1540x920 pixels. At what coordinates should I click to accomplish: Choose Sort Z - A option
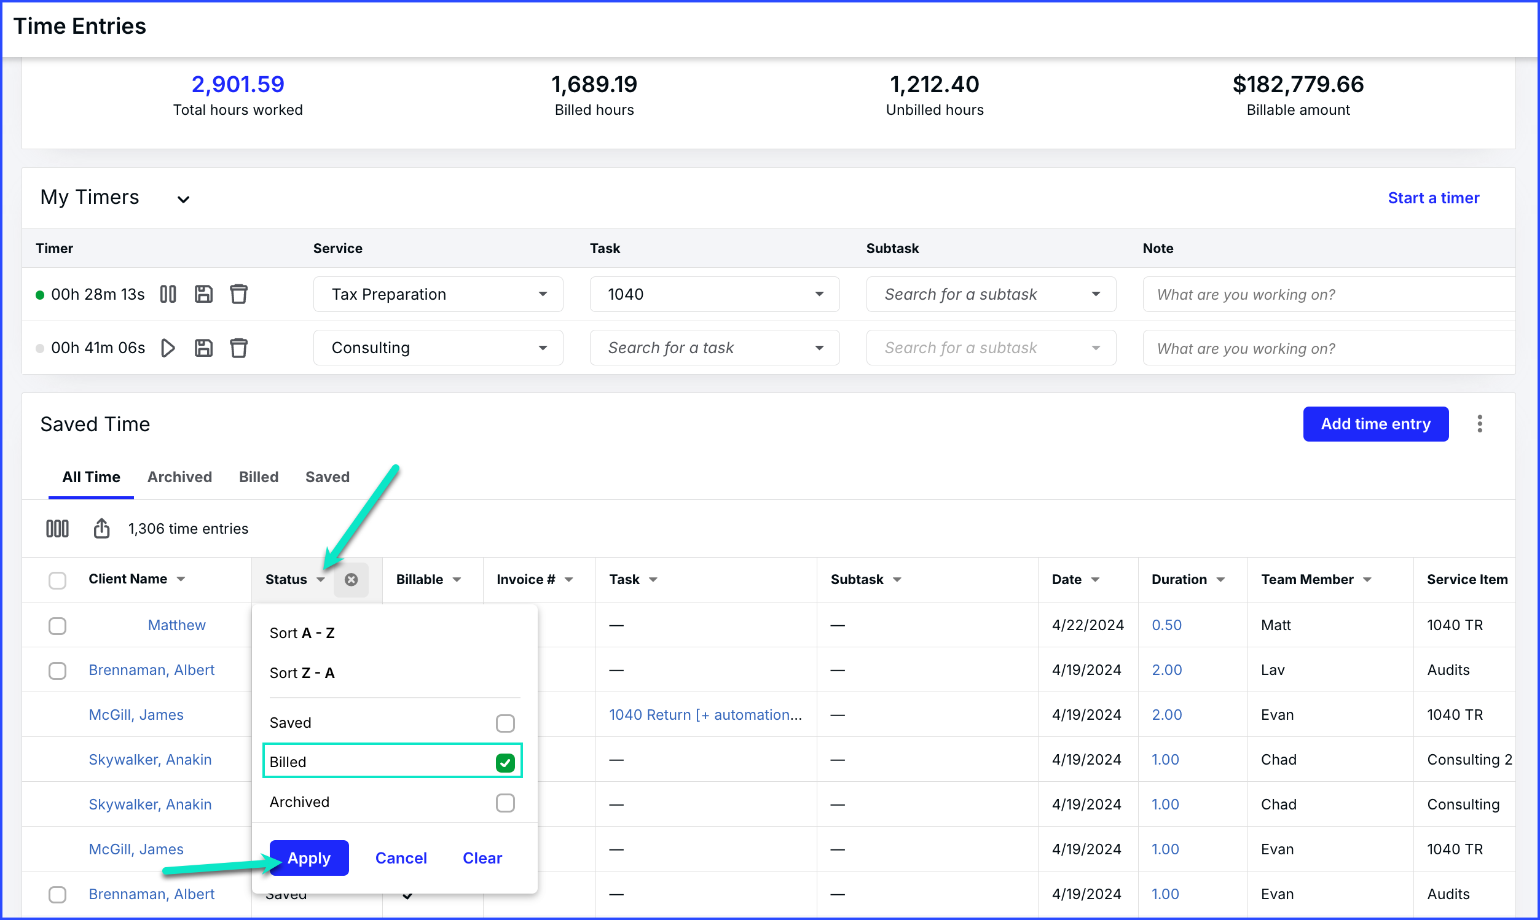pos(302,672)
